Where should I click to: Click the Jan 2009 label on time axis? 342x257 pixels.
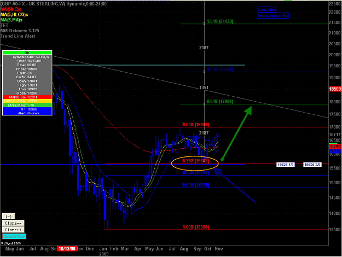pyautogui.click(x=103, y=252)
